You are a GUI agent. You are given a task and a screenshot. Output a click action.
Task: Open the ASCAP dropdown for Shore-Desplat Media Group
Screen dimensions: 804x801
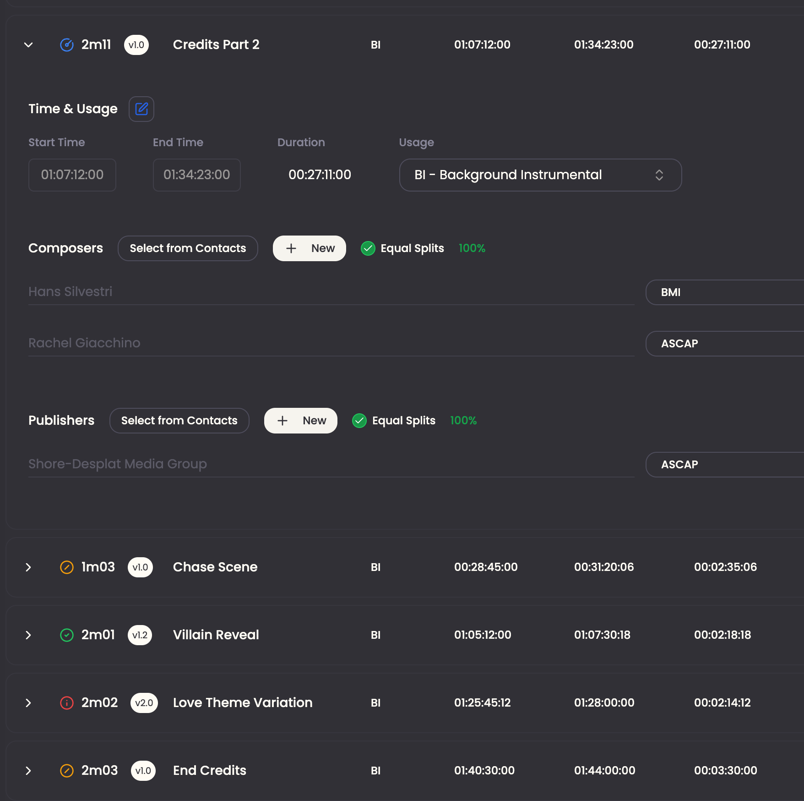coord(725,465)
